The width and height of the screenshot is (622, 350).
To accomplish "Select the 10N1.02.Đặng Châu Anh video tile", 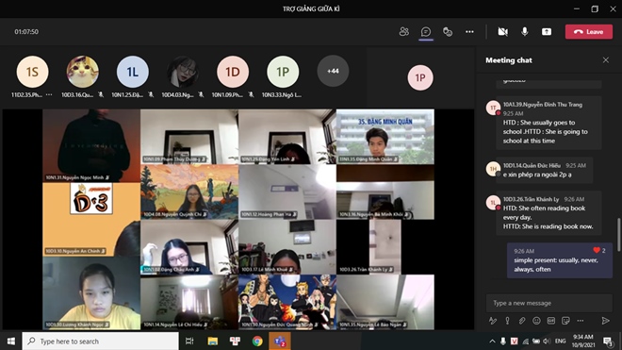I will click(189, 247).
